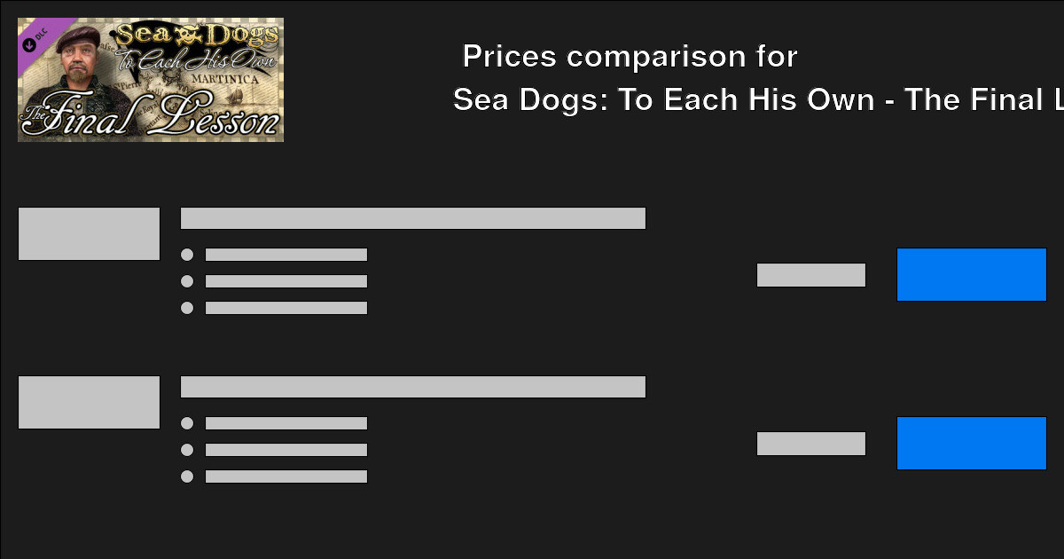
Task: Select the title bar of the first listing
Action: point(413,217)
